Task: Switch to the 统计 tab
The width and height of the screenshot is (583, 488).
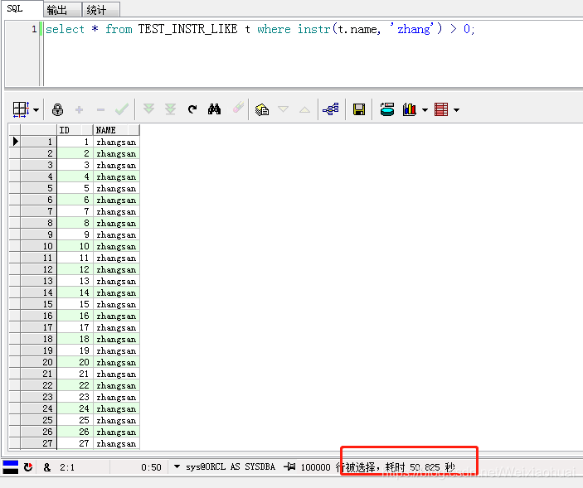Action: 96,10
